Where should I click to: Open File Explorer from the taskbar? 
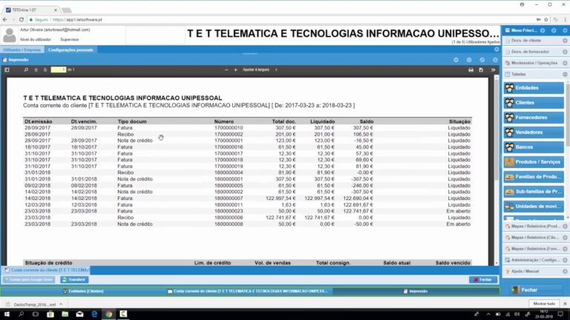pos(65,314)
